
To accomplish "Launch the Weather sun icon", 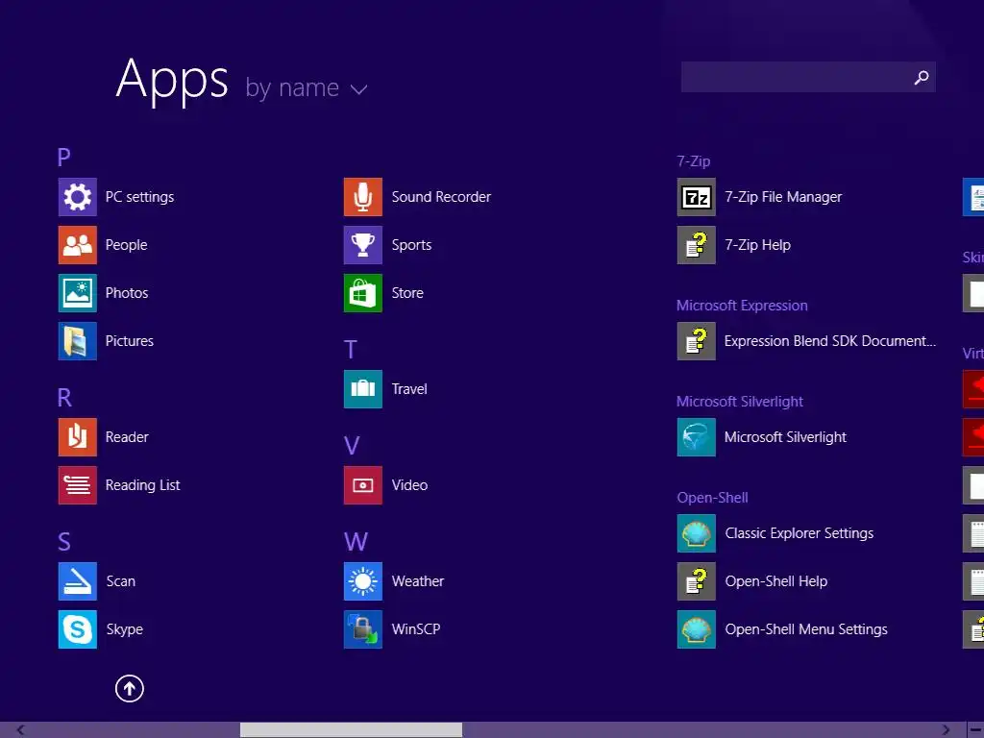I will pos(362,581).
